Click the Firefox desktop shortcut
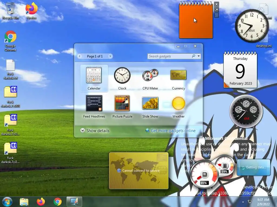Image resolution: width=277 pixels, height=207 pixels. coord(32,11)
